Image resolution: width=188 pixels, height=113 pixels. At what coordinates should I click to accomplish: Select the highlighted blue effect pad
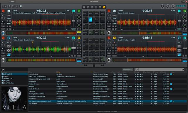[91, 20]
